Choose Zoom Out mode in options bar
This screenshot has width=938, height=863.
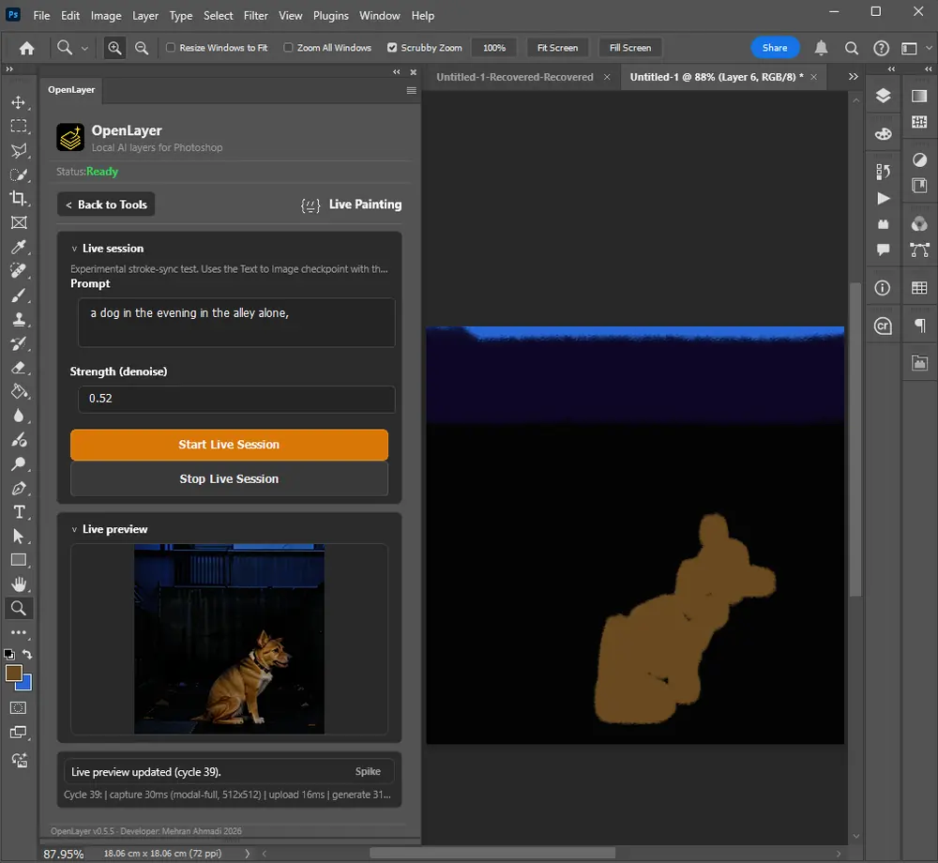point(142,48)
